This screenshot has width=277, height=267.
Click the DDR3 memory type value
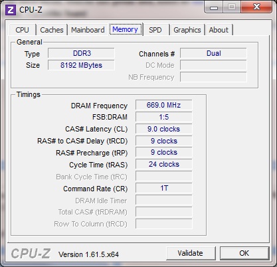tap(81, 53)
